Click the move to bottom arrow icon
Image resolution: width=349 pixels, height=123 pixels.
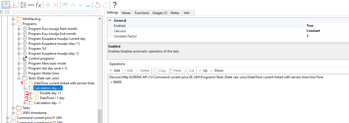(88, 5)
